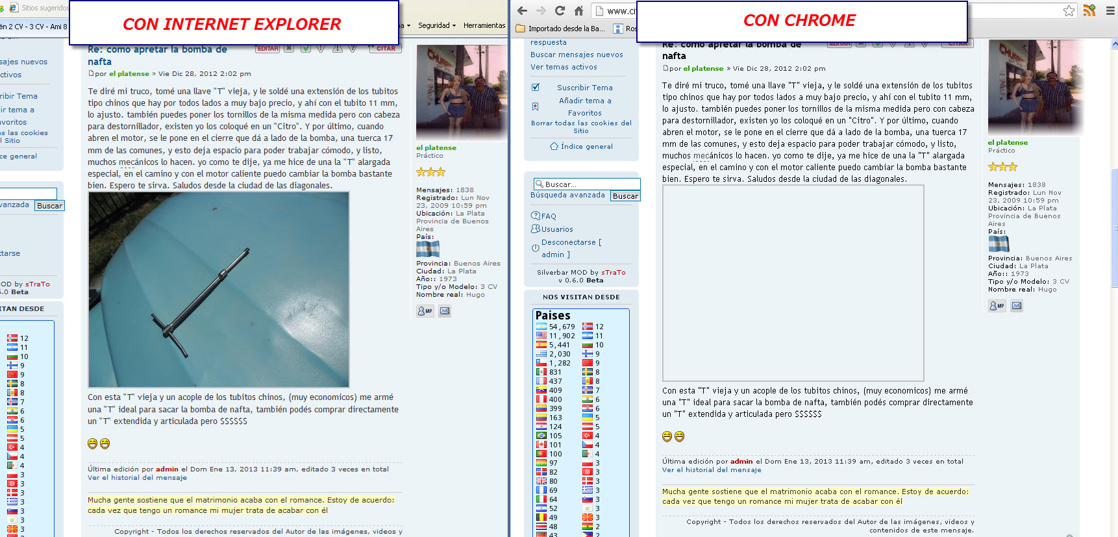Screen dimensions: 1118x537
Task: Open Ver temas activos in Chrome sidebar
Action: coord(564,67)
